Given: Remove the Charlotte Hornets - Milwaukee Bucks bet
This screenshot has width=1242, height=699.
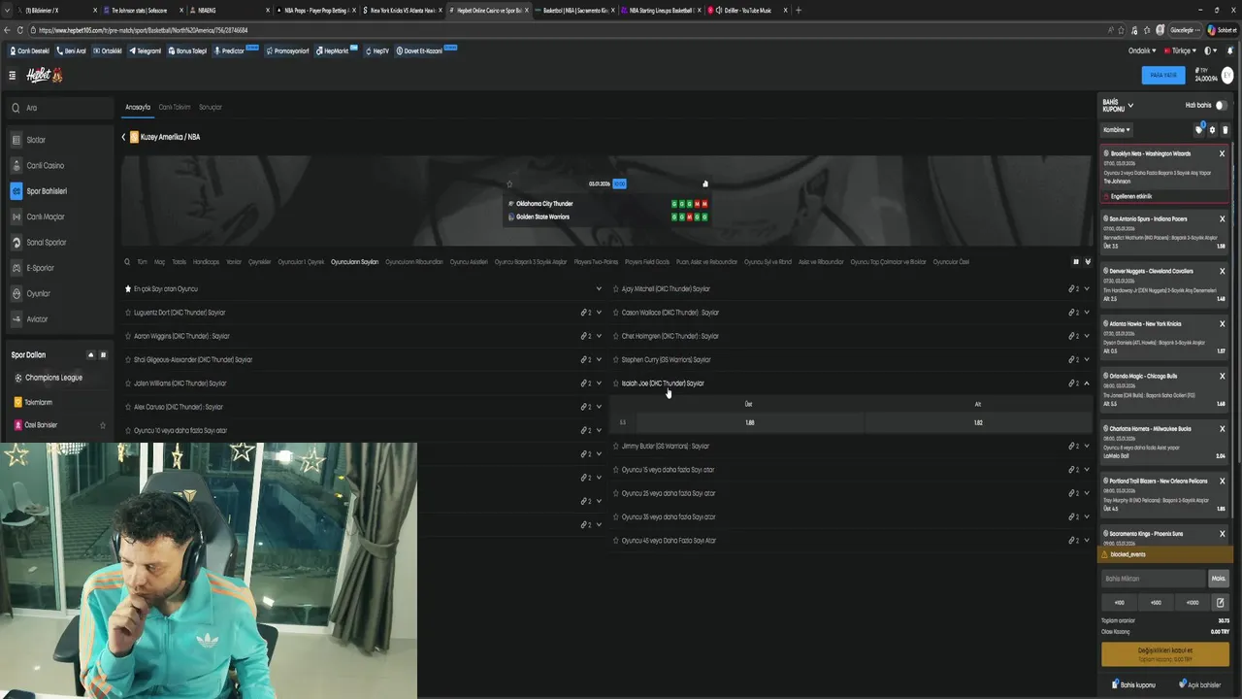Looking at the screenshot, I should coord(1222,428).
